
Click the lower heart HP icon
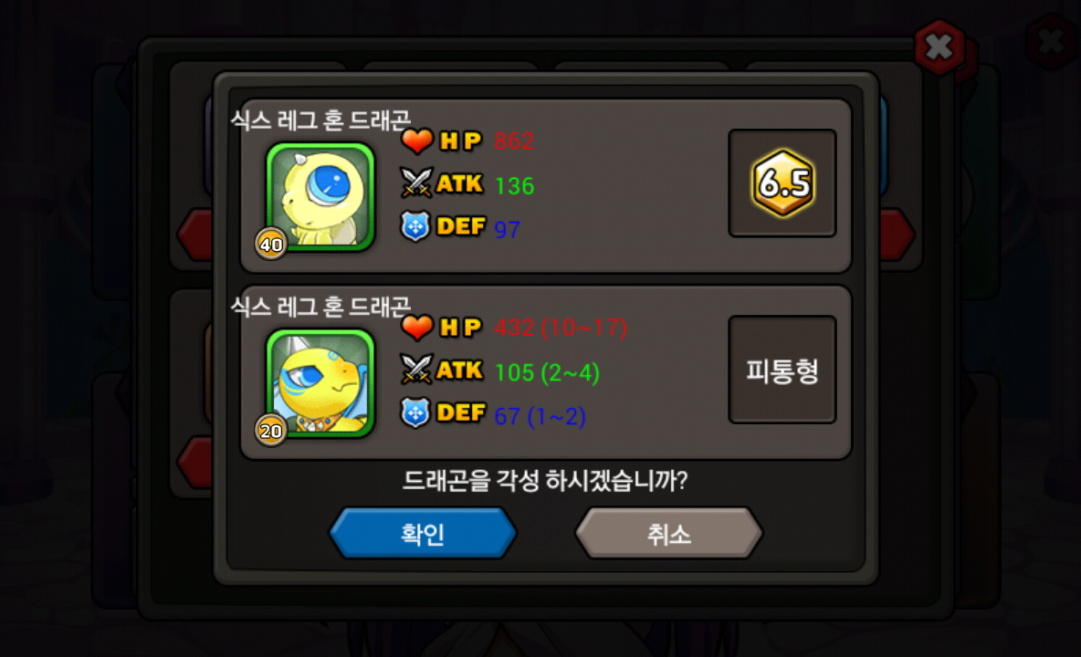tap(417, 327)
